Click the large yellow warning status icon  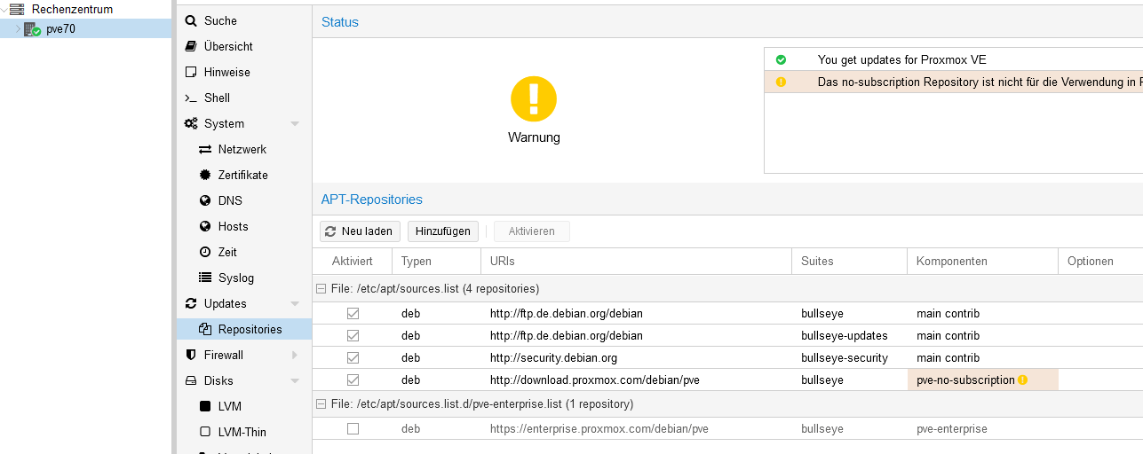534,98
